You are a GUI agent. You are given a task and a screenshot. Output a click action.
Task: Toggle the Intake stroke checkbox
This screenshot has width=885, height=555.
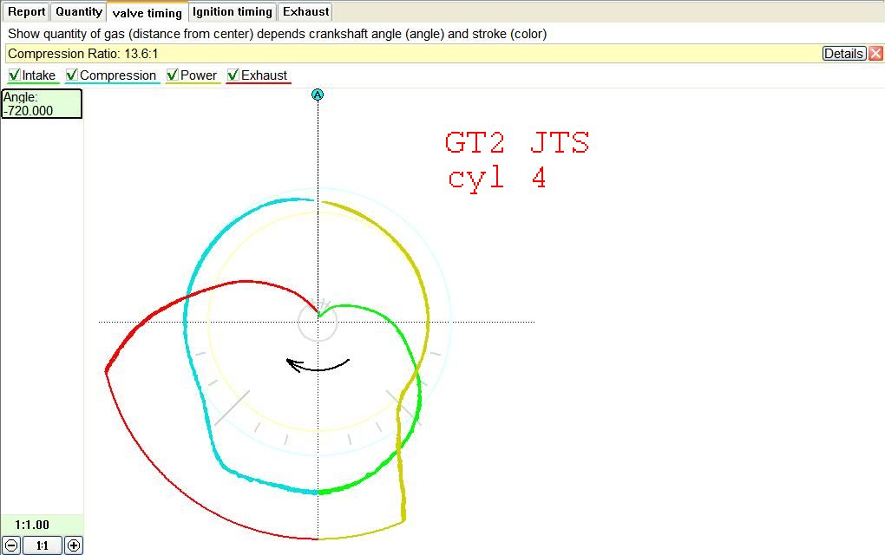coord(15,75)
